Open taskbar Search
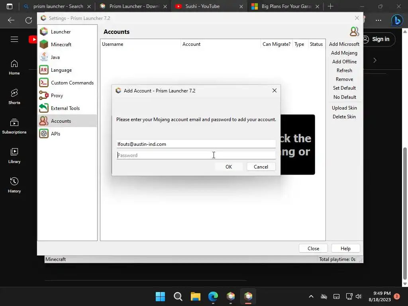This screenshot has height=306, width=408. [178, 296]
